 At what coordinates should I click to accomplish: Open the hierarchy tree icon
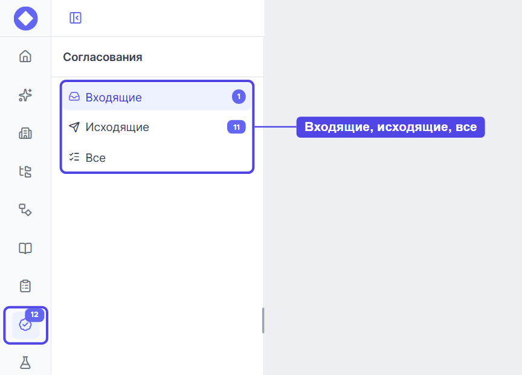25,171
